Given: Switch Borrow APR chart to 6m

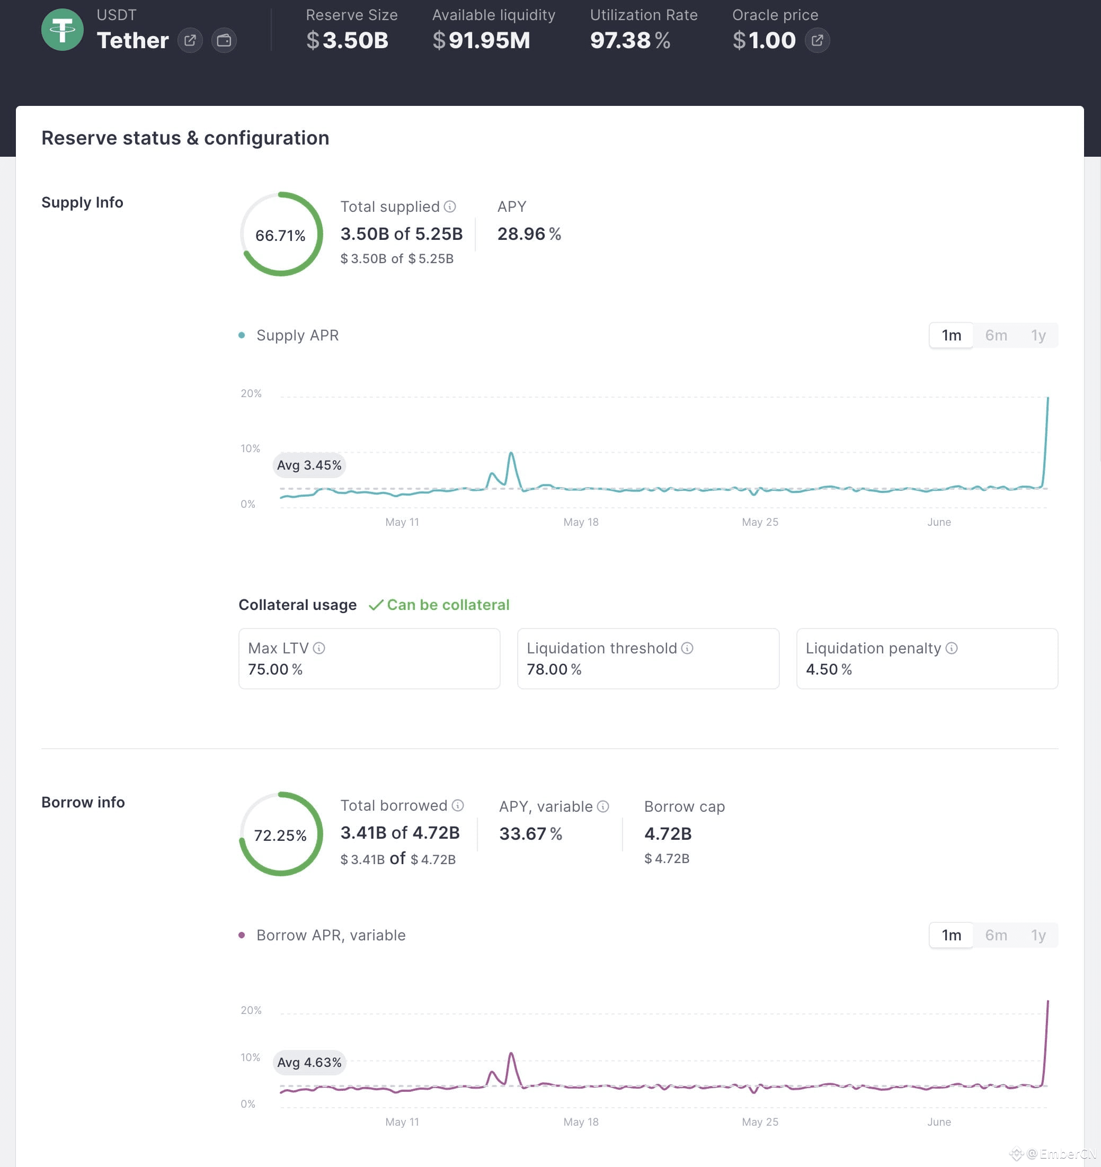Looking at the screenshot, I should click(x=996, y=935).
